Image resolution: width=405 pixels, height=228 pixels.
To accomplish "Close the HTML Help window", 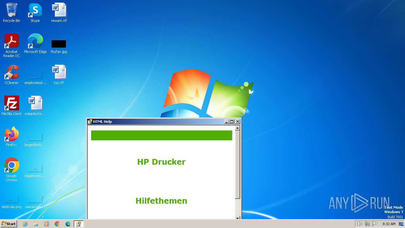I will (x=238, y=122).
